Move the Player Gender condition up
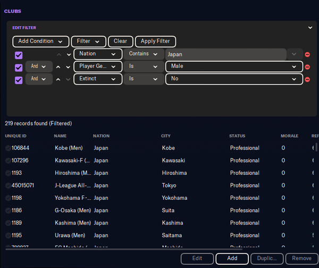This screenshot has height=268, width=319. coord(59,67)
